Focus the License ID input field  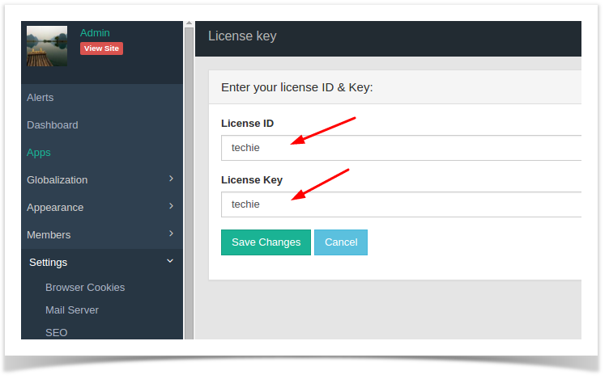pos(401,148)
